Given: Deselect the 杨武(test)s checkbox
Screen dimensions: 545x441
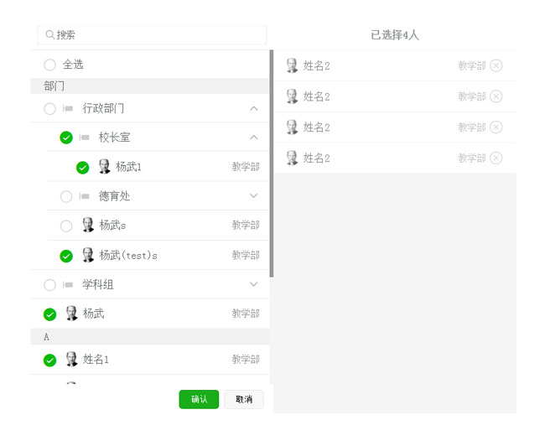Looking at the screenshot, I should coord(66,256).
